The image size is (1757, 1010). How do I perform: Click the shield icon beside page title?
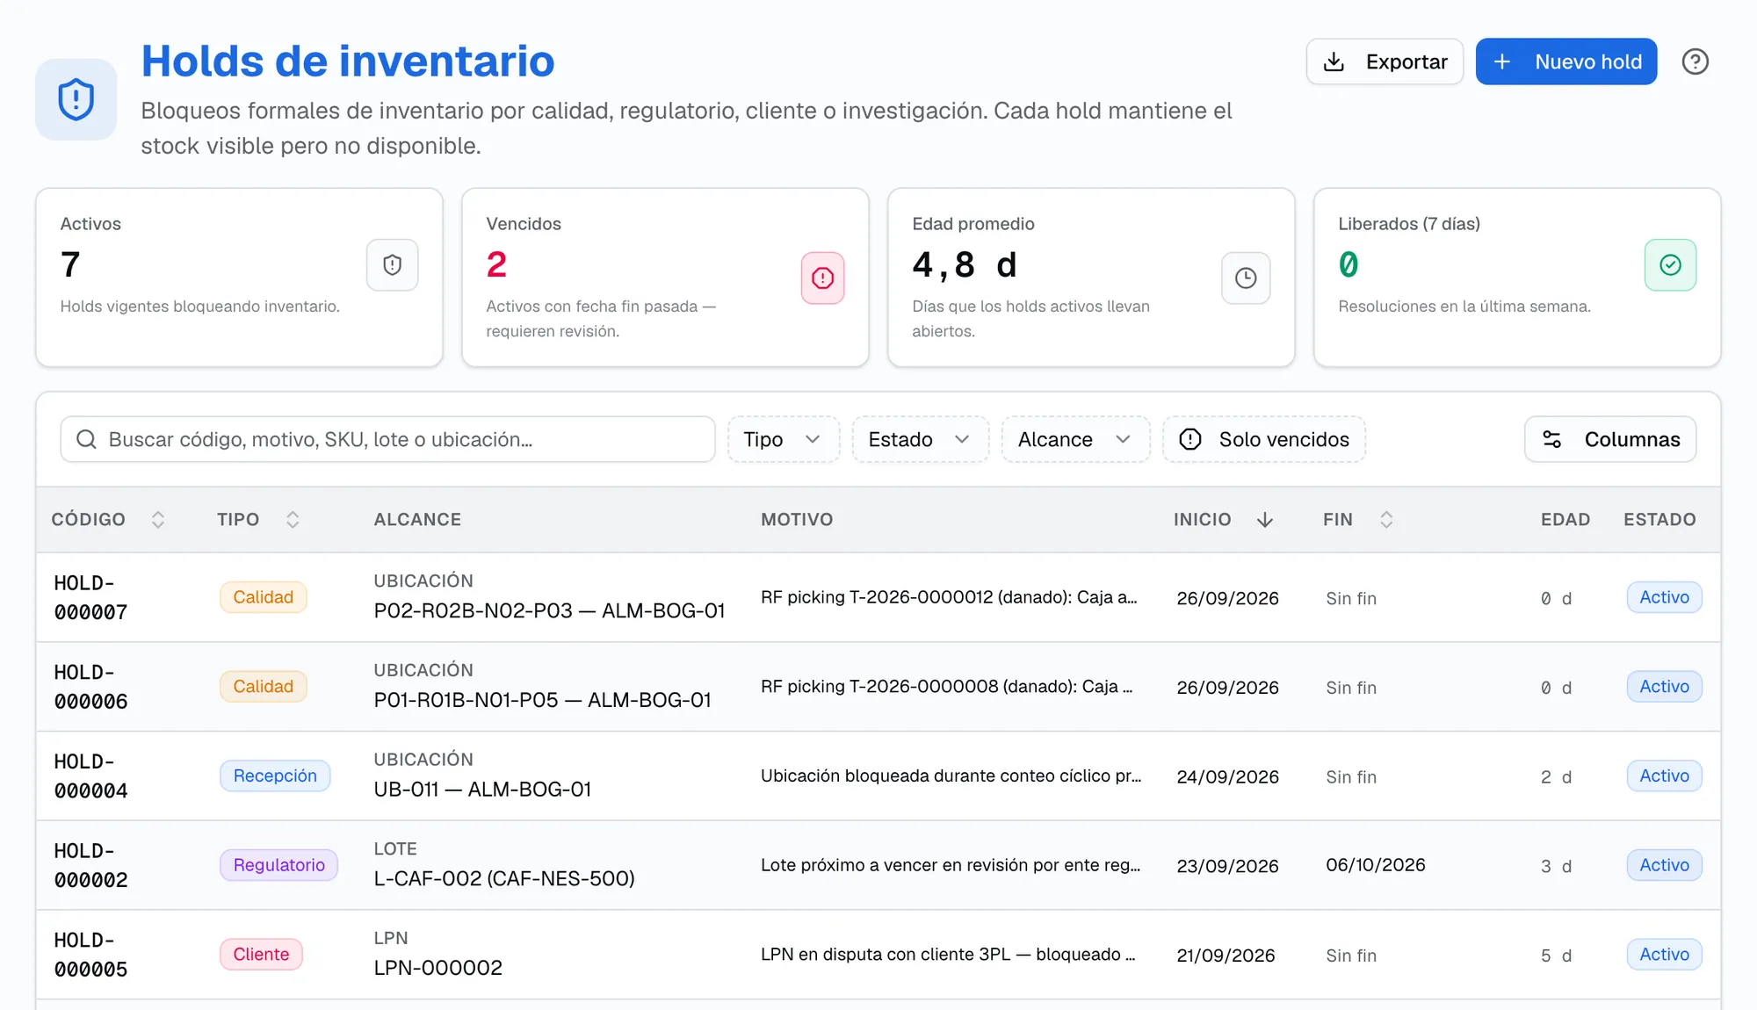[76, 99]
